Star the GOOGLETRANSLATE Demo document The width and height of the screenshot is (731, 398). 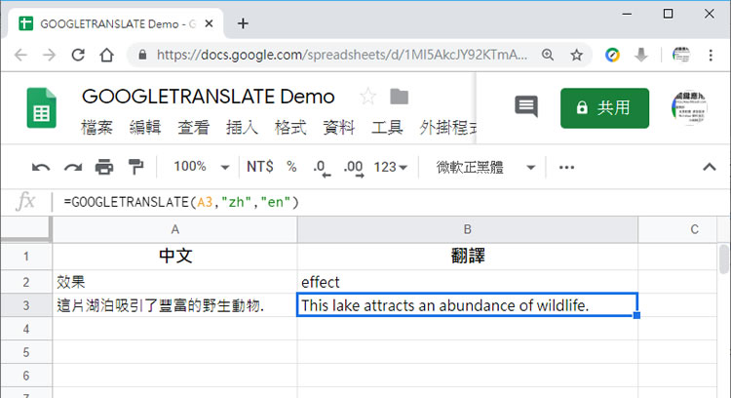point(367,97)
